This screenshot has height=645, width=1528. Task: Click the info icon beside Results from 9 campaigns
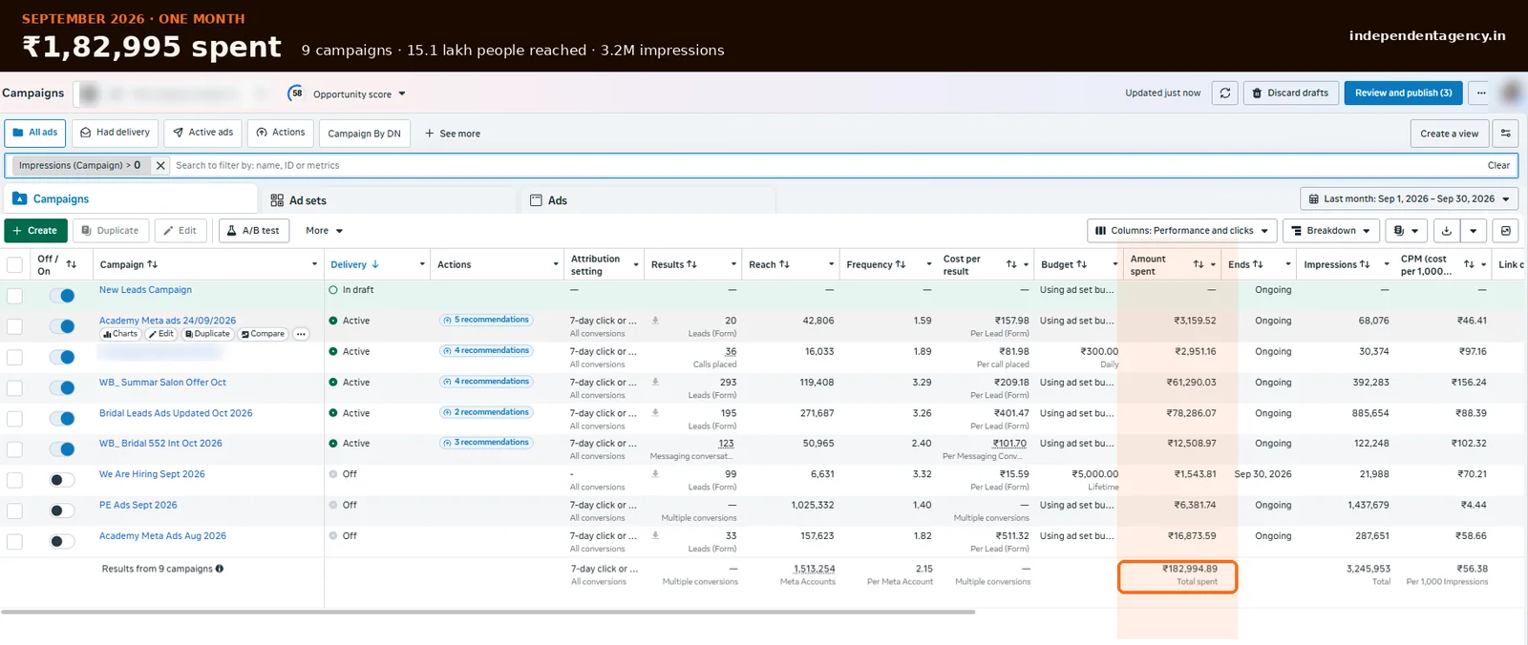pos(220,569)
